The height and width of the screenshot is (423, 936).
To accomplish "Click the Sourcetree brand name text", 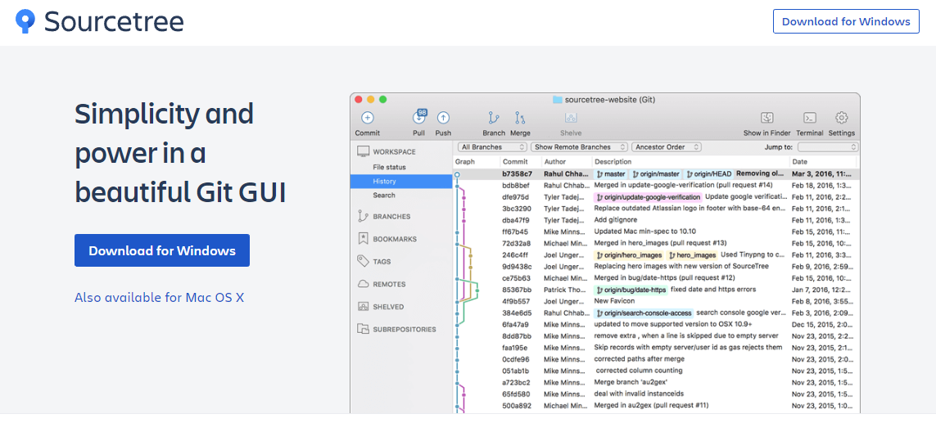I will point(114,21).
